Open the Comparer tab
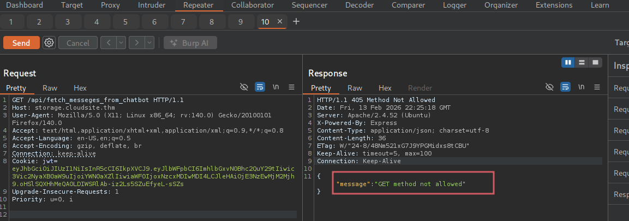 pos(409,5)
